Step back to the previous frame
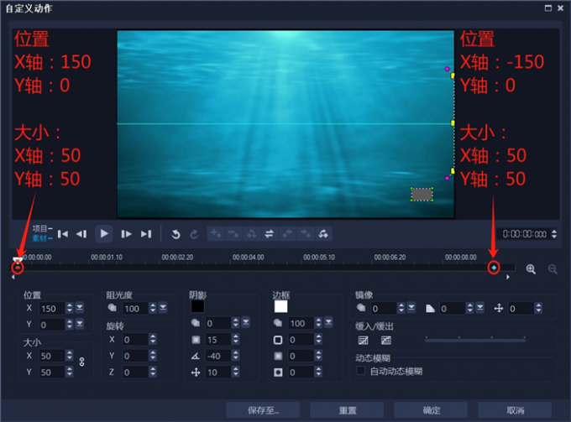The image size is (571, 422). click(x=81, y=234)
